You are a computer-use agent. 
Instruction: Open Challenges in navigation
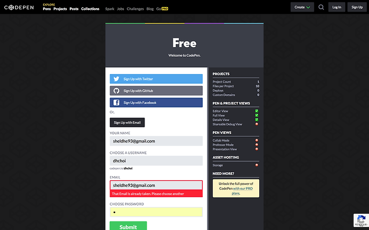[x=135, y=9]
